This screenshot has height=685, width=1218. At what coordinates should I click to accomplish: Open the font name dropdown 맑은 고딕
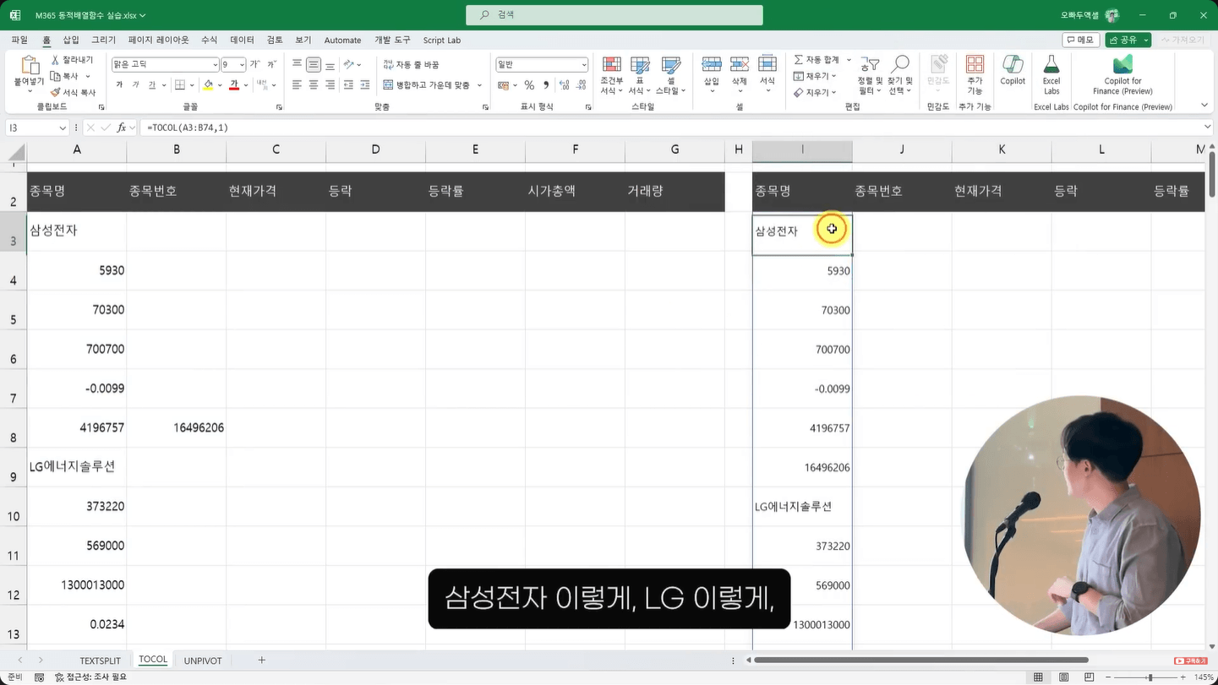pyautogui.click(x=214, y=65)
